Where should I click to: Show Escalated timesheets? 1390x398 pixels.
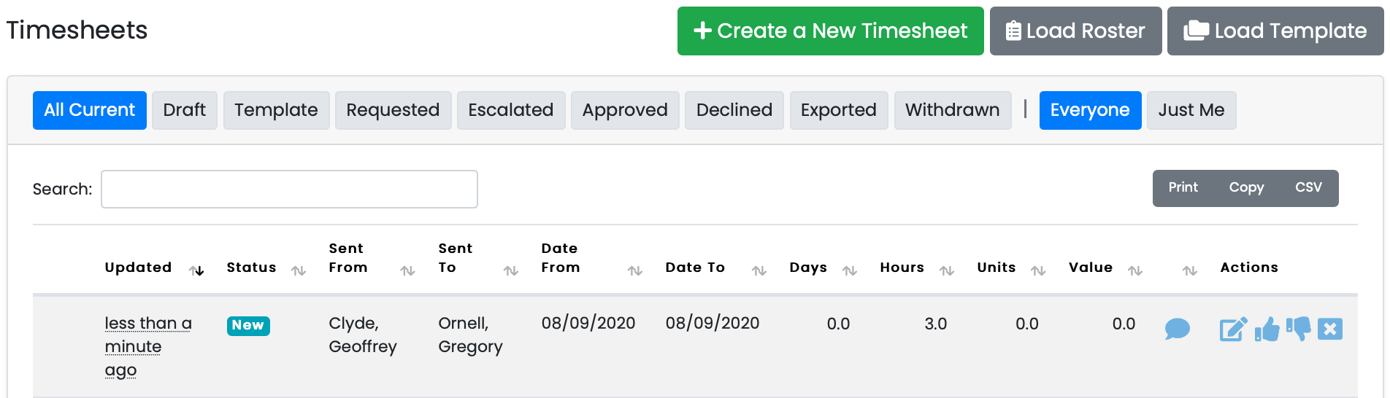pos(511,110)
